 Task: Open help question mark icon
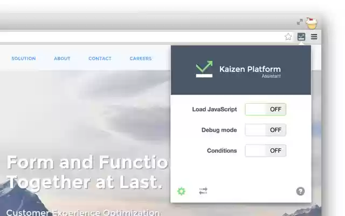coord(300,191)
